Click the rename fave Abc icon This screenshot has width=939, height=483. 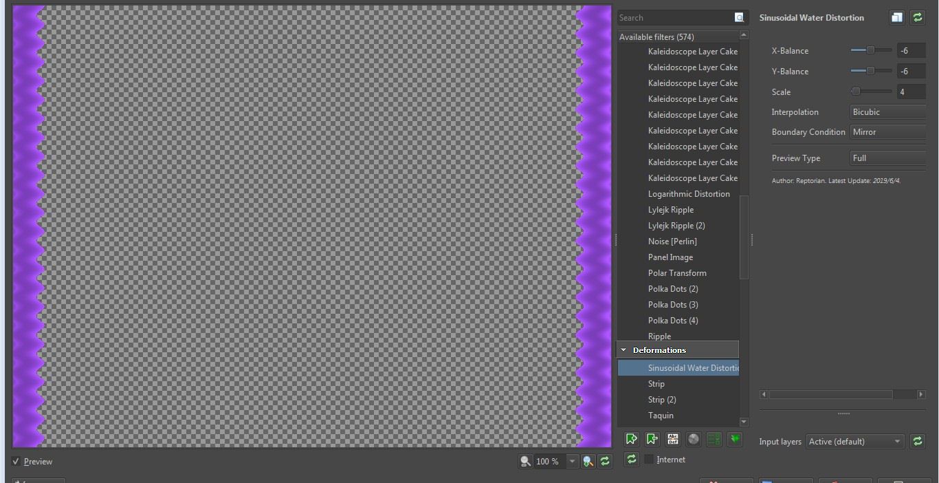[x=673, y=439]
